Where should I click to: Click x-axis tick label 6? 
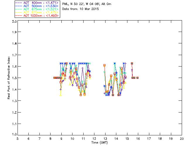pyautogui.click(x=29, y=139)
